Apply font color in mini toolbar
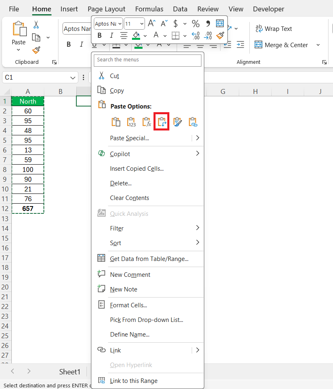 point(156,35)
